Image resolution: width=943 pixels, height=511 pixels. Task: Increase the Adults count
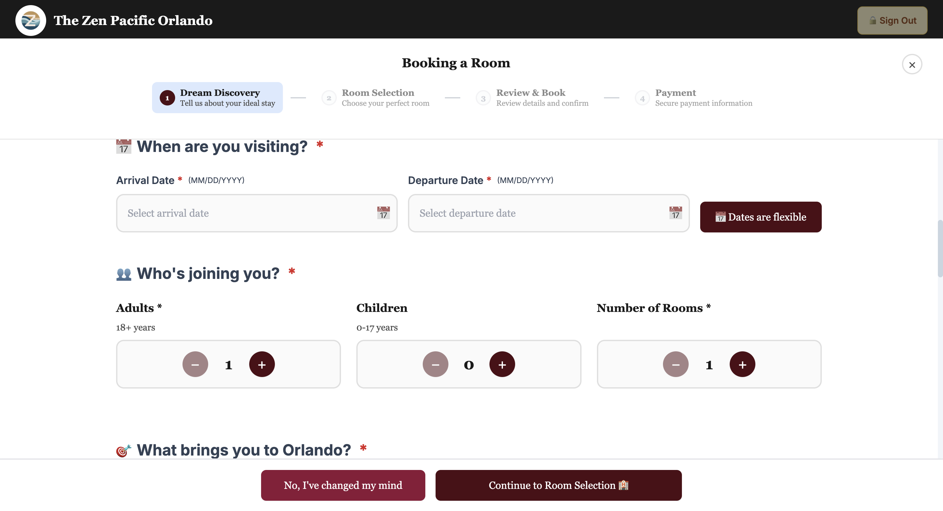262,364
